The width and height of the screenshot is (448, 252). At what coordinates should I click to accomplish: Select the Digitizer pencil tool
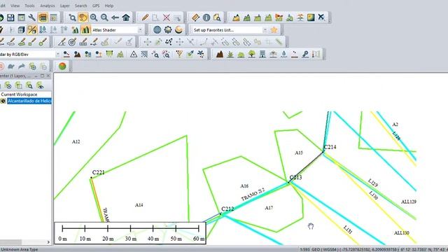click(x=145, y=17)
